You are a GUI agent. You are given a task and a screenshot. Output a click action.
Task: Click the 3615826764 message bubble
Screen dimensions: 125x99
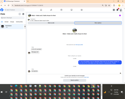[34, 71]
